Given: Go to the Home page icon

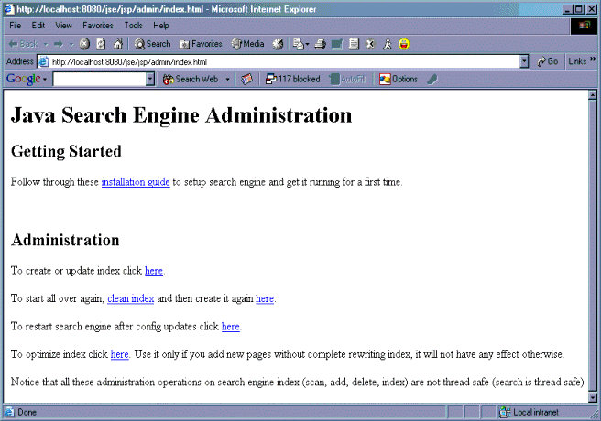Looking at the screenshot, I should pos(118,44).
